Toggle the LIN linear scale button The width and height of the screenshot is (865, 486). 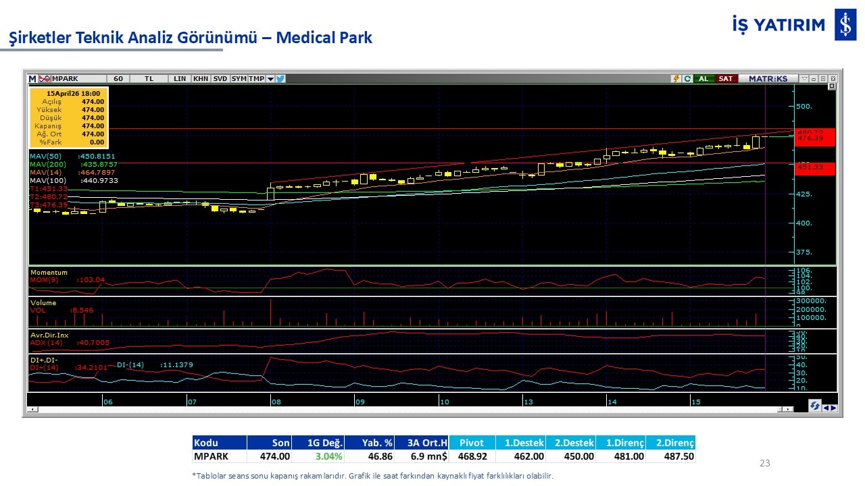coord(179,79)
